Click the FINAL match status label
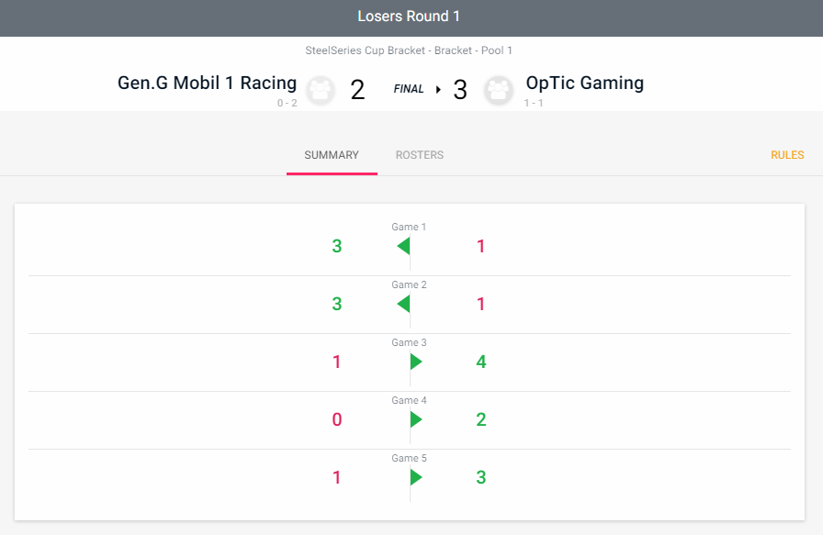Image resolution: width=823 pixels, height=535 pixels. [409, 89]
